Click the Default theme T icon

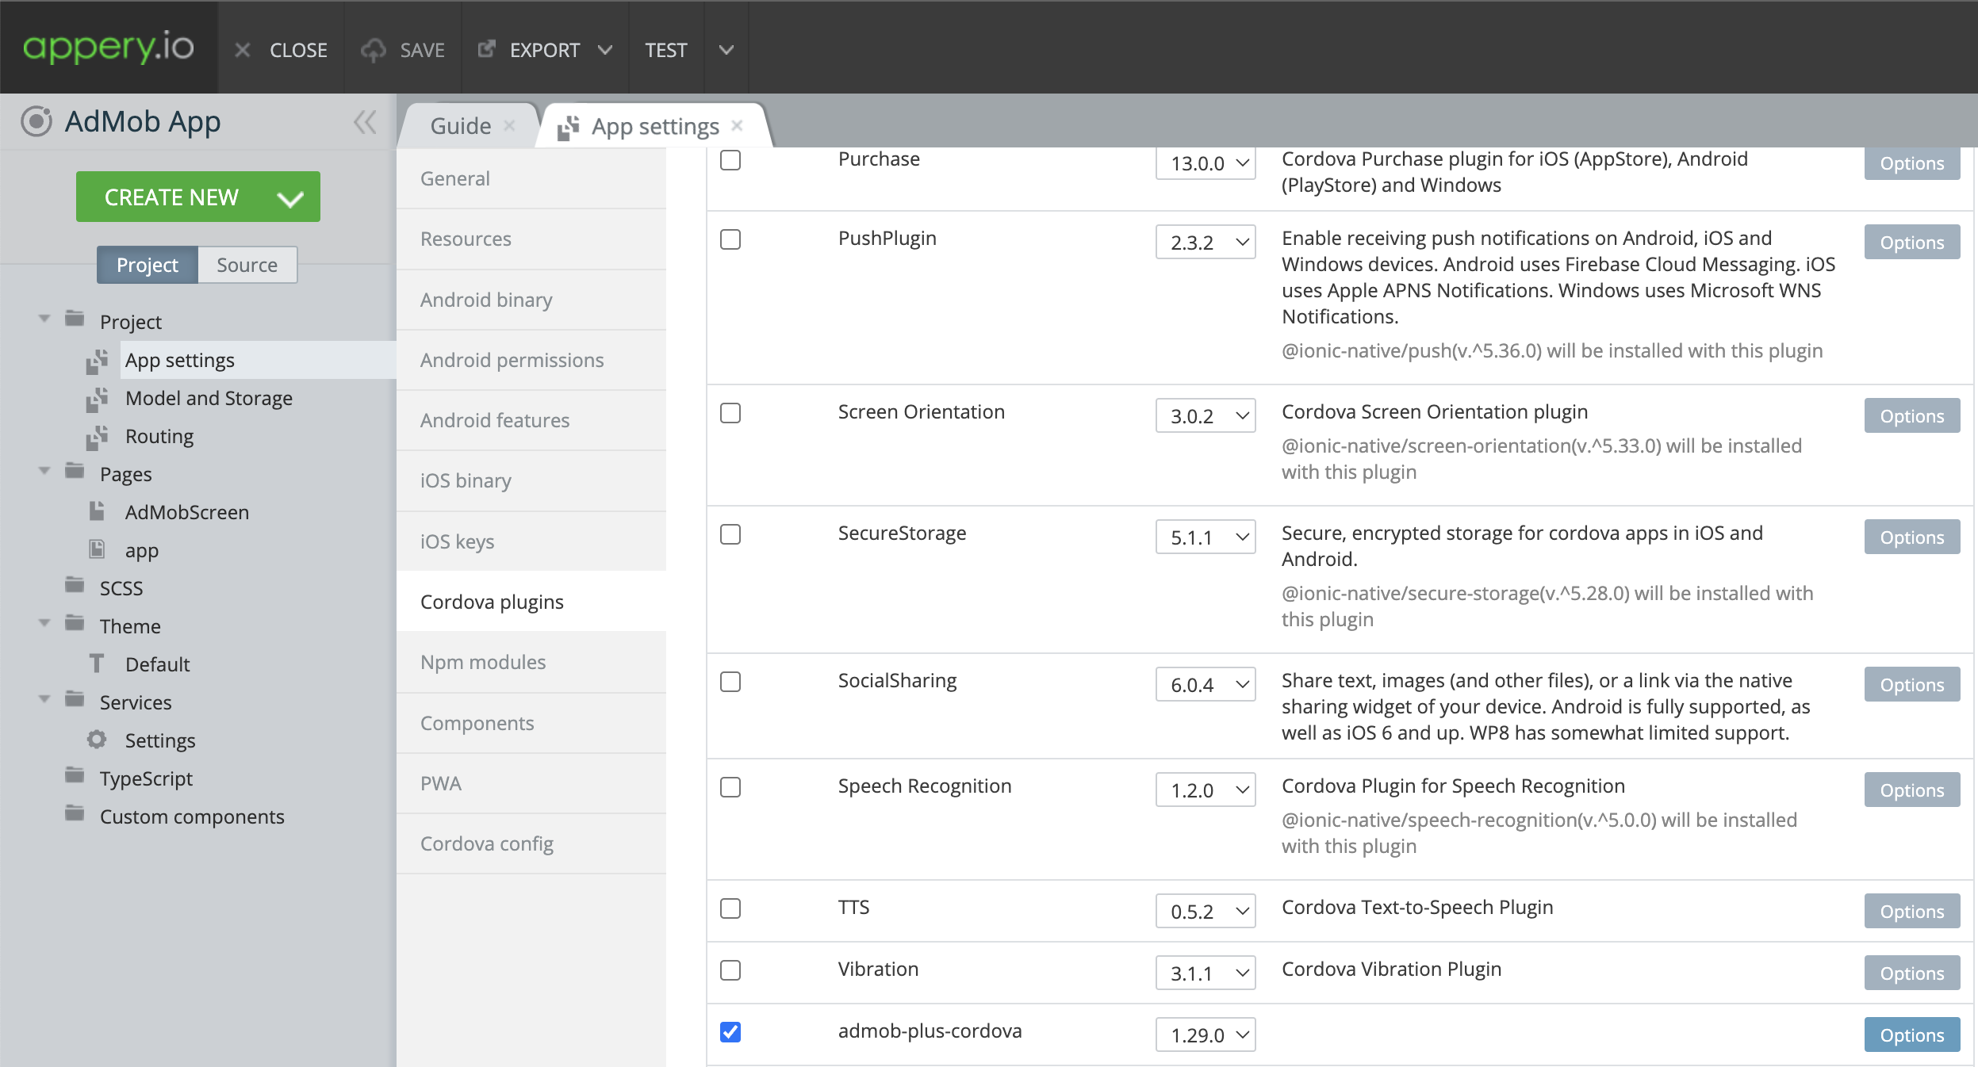97,664
